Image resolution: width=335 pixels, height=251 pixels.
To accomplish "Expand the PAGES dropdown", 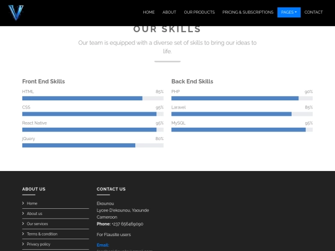I will 289,12.
